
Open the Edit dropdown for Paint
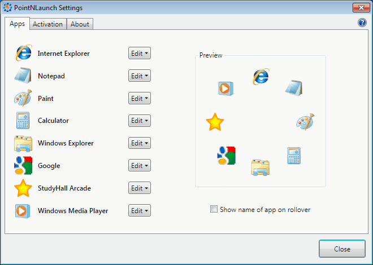tap(140, 98)
